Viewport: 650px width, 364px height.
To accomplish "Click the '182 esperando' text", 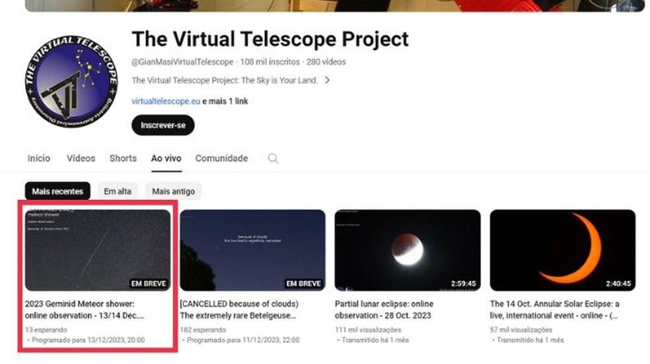I will click(x=203, y=330).
